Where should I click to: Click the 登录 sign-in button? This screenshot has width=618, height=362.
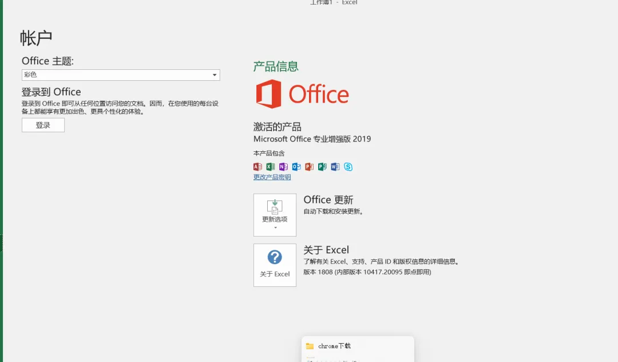click(x=43, y=125)
